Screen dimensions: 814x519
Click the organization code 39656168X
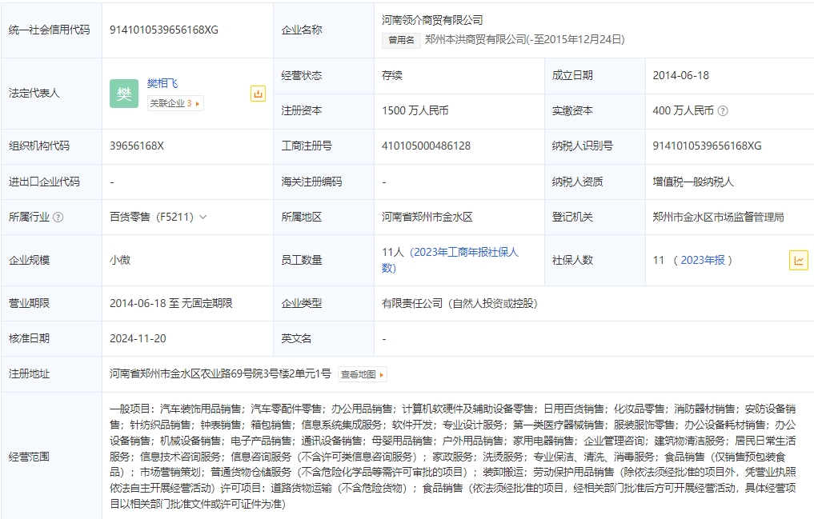137,146
